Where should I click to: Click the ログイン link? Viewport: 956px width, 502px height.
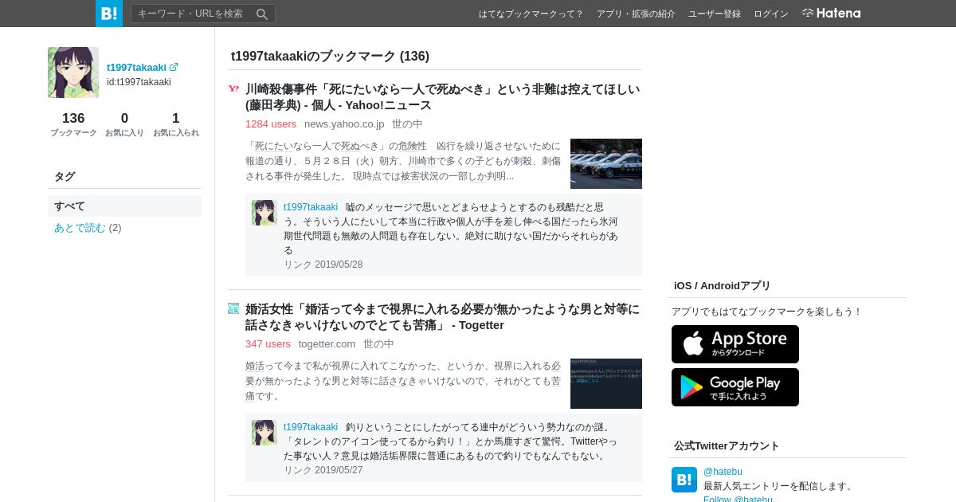(x=771, y=14)
